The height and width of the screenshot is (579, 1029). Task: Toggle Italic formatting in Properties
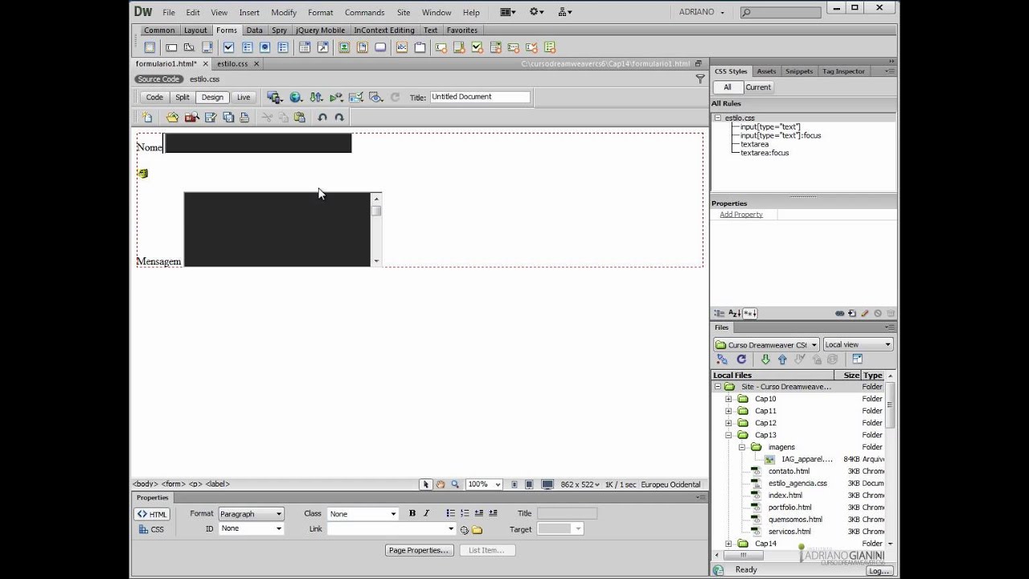tap(427, 513)
